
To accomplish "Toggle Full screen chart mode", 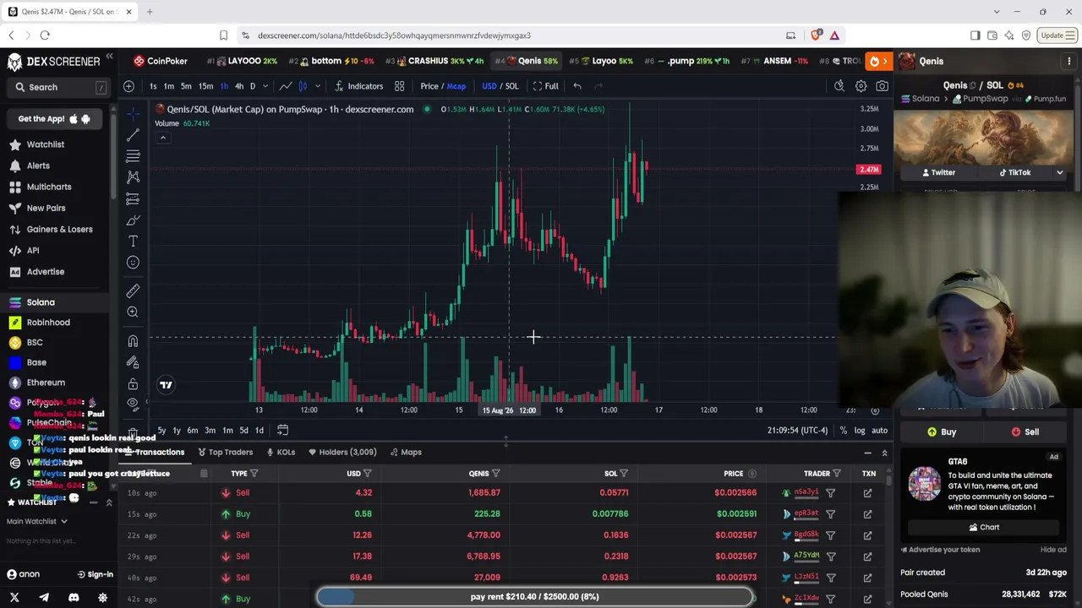I will [545, 86].
